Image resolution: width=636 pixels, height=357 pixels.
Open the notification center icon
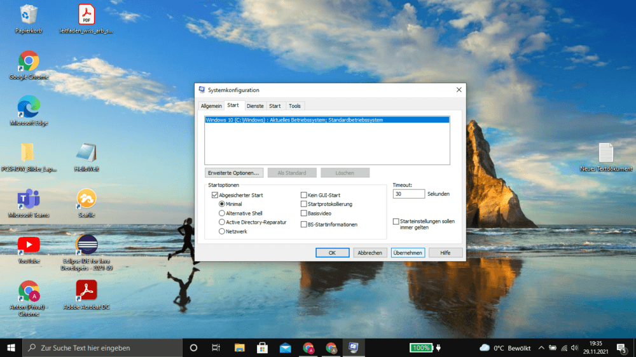622,348
